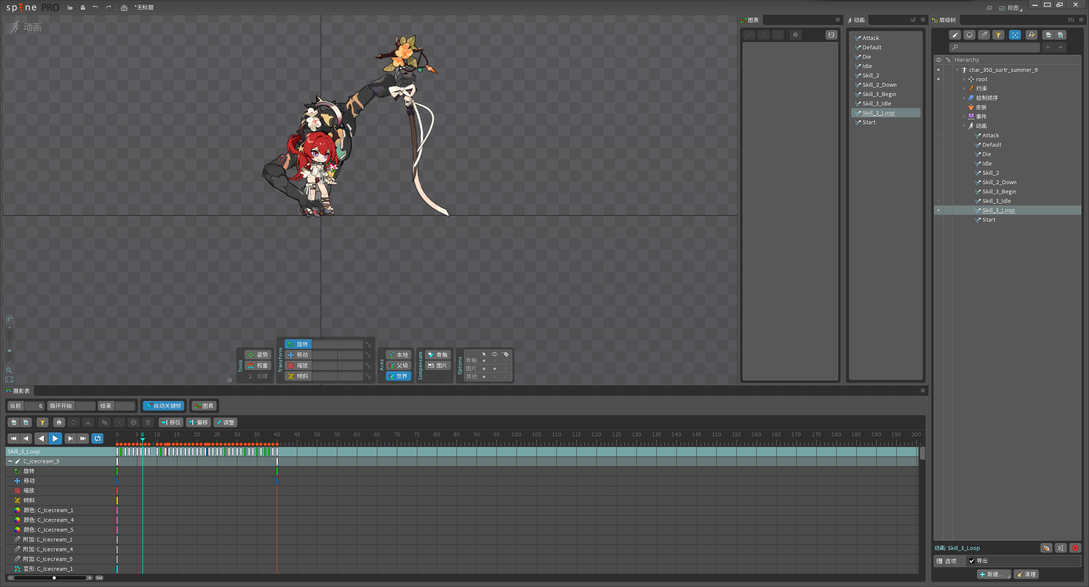1089x587 pixels.
Task: Click the end (结束) frame field
Action: tap(125, 406)
